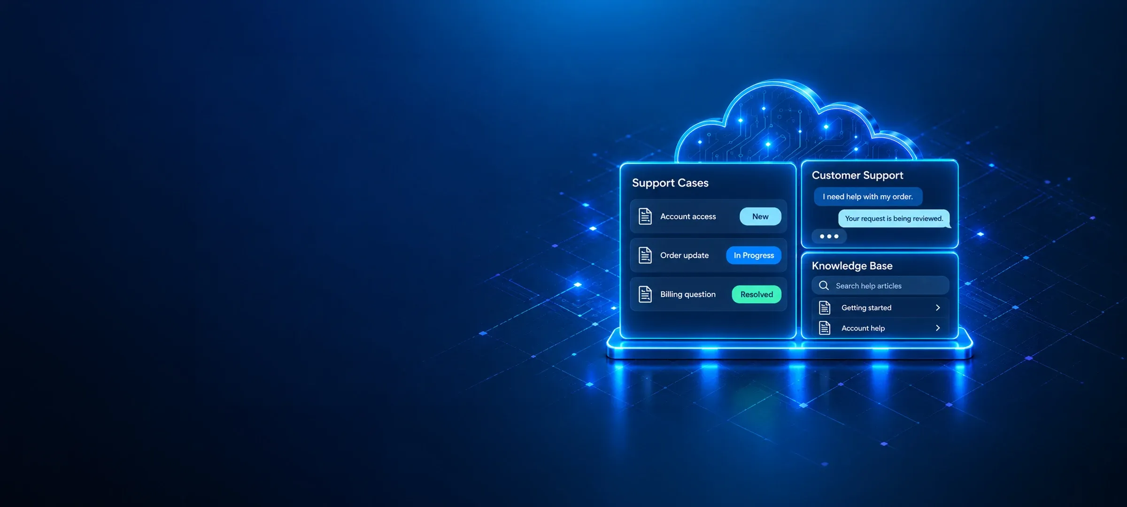Open the Account access case
This screenshot has width=1127, height=507.
point(709,216)
